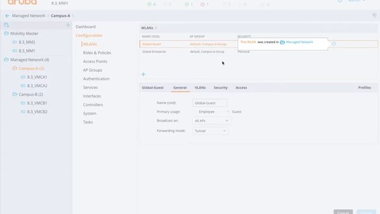Screen dimensions: 380x214
Task: Choose Employee as primary usage
Action: click(207, 112)
